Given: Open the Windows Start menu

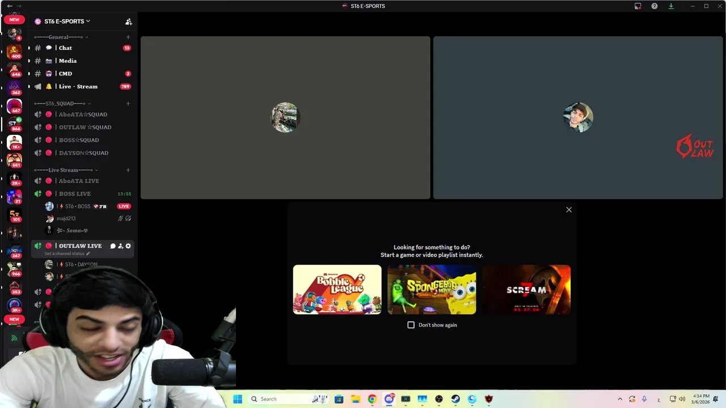Looking at the screenshot, I should coord(238,399).
